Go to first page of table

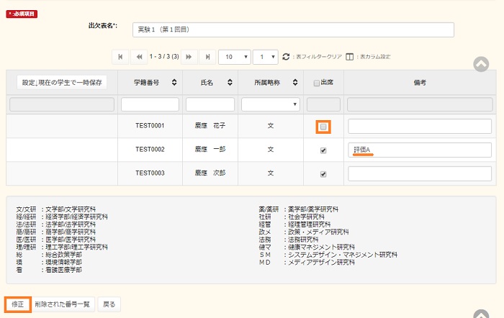[x=120, y=56]
